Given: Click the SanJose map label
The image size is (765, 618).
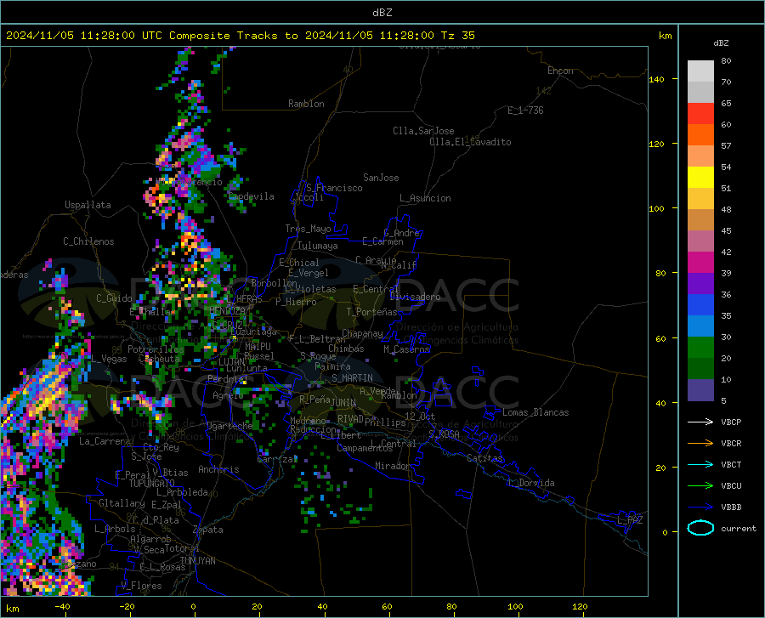Looking at the screenshot, I should (381, 178).
